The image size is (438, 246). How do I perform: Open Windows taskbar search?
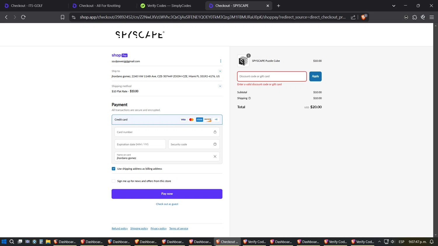coord(12,242)
